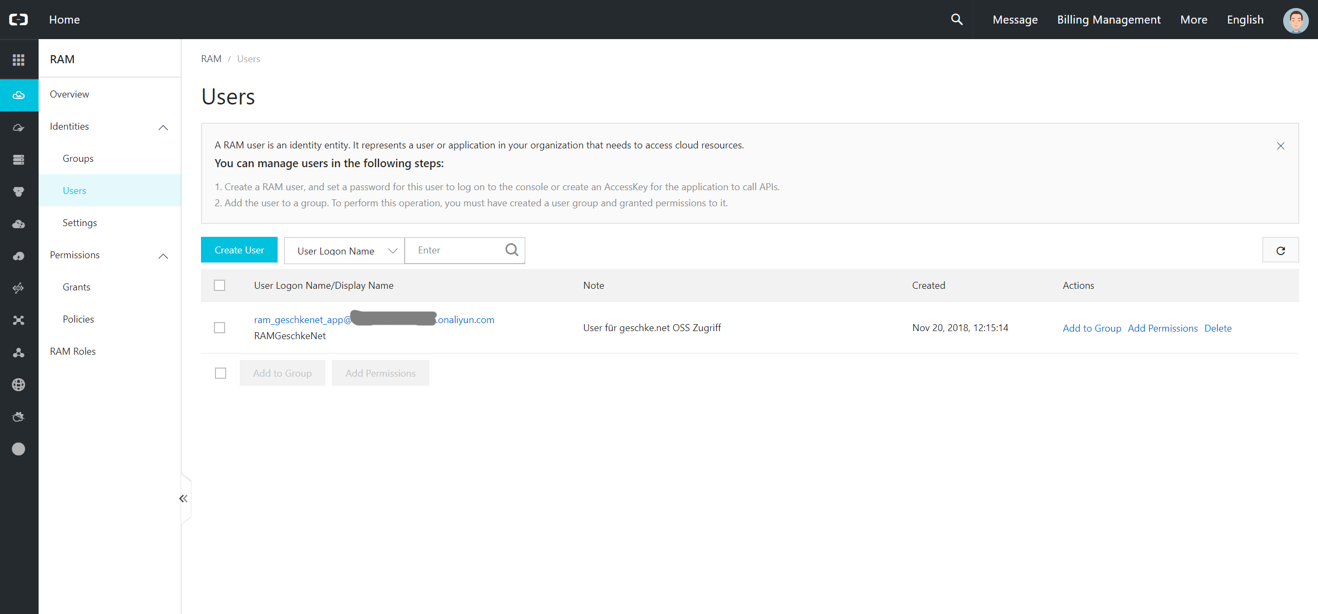Click the Alibaba Cloud logo icon
The width and height of the screenshot is (1318, 614).
(x=19, y=19)
